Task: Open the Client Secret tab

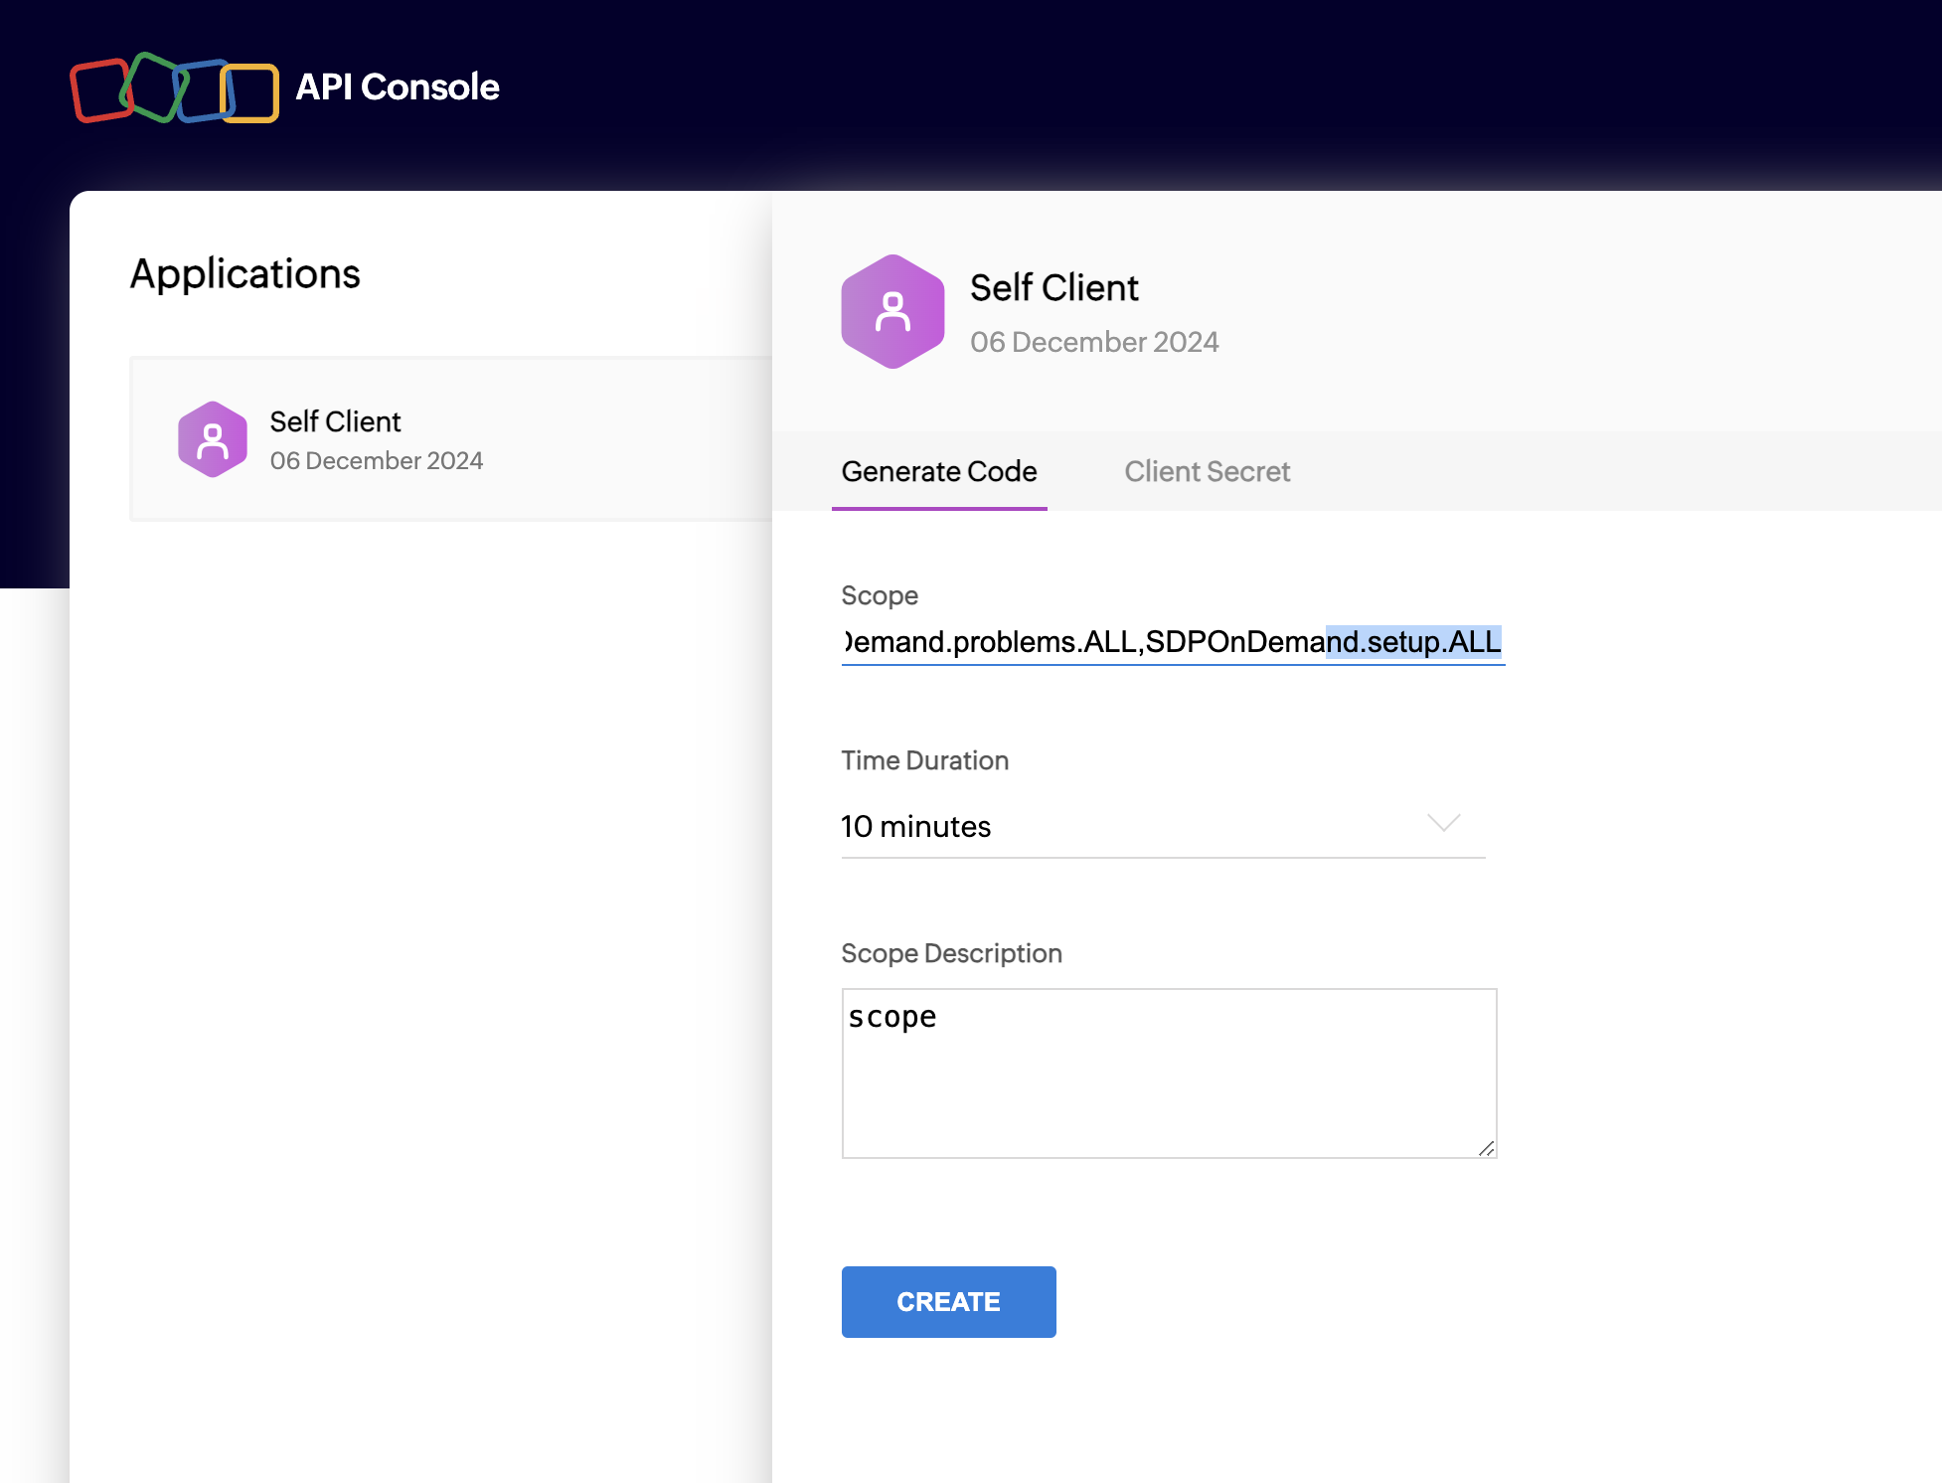Action: pyautogui.click(x=1207, y=471)
